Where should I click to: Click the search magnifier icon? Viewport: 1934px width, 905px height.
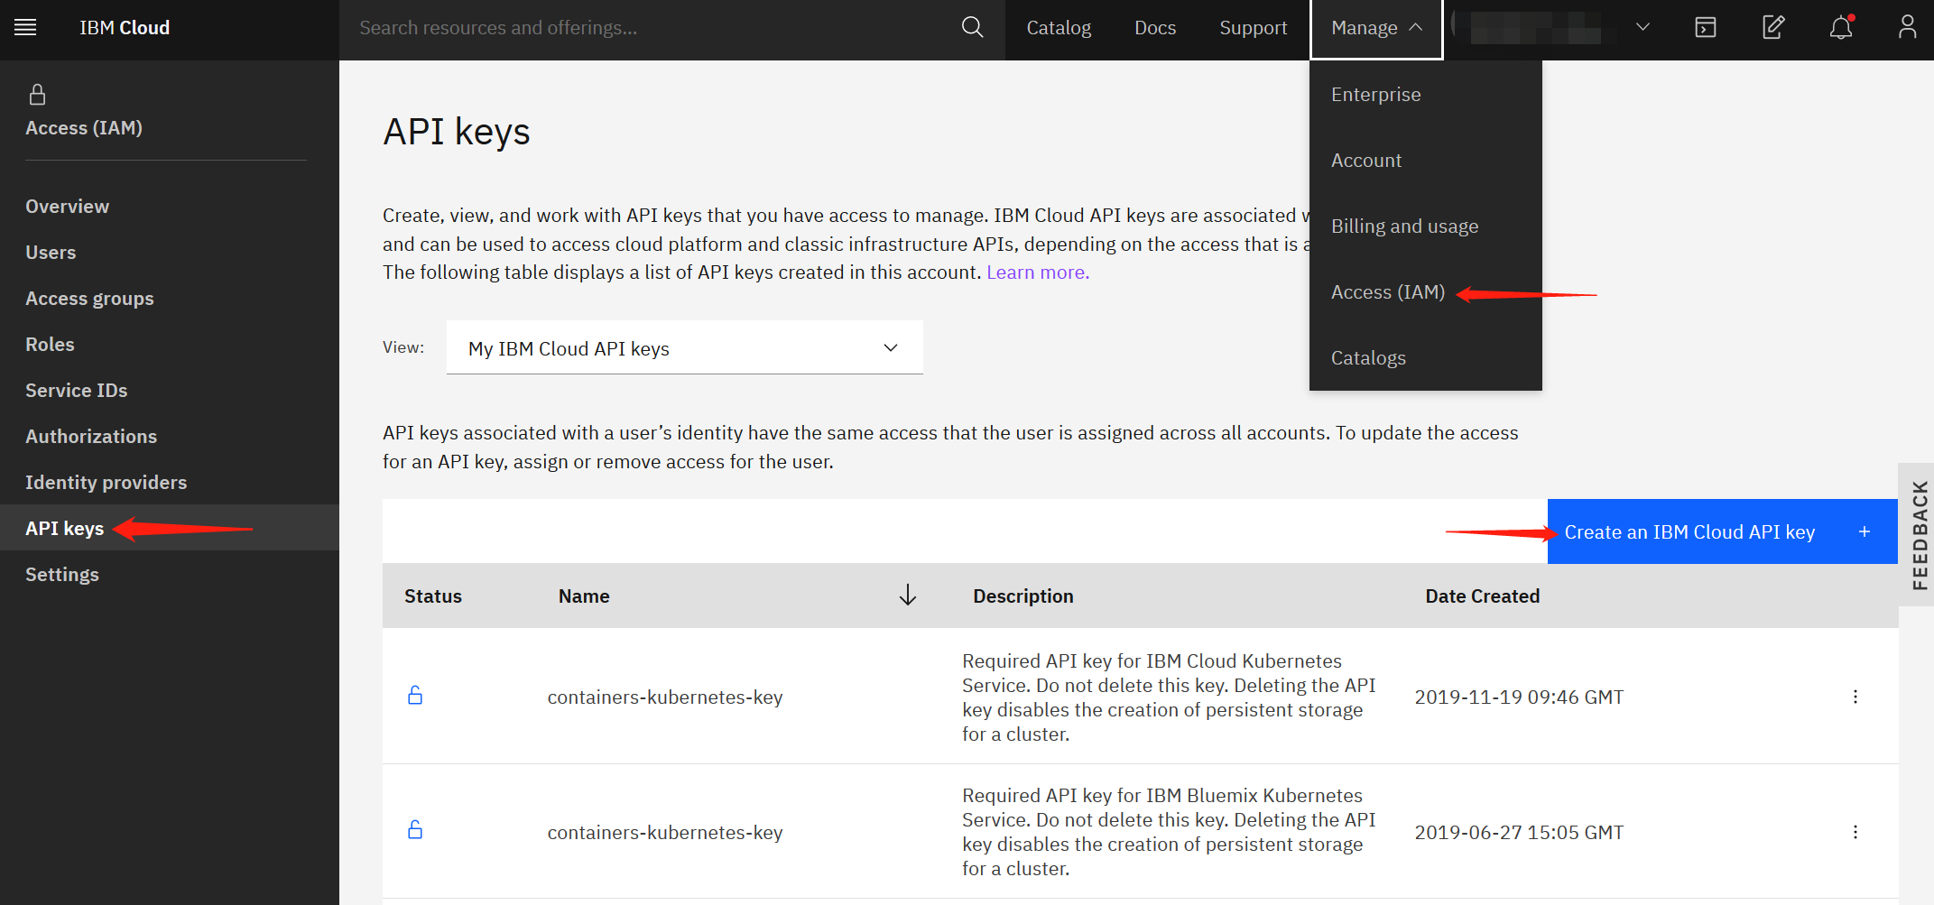click(972, 28)
